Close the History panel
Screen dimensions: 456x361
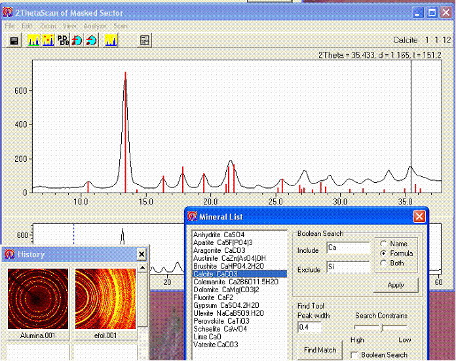(142, 254)
